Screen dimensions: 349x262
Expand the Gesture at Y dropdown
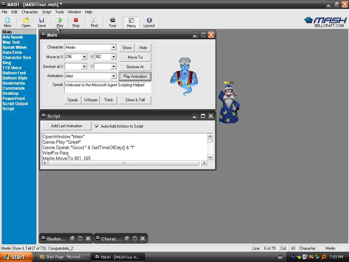(x=113, y=67)
